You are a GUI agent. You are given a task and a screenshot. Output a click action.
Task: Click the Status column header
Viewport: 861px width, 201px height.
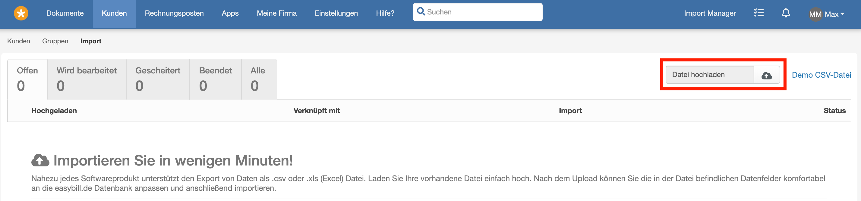tap(834, 111)
